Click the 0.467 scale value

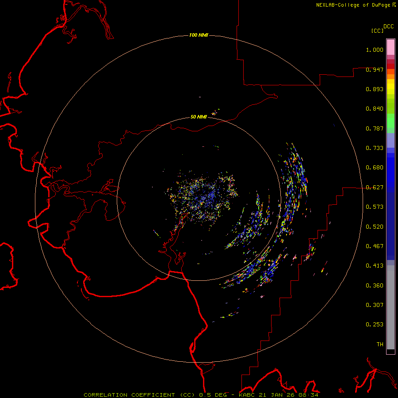[375, 246]
